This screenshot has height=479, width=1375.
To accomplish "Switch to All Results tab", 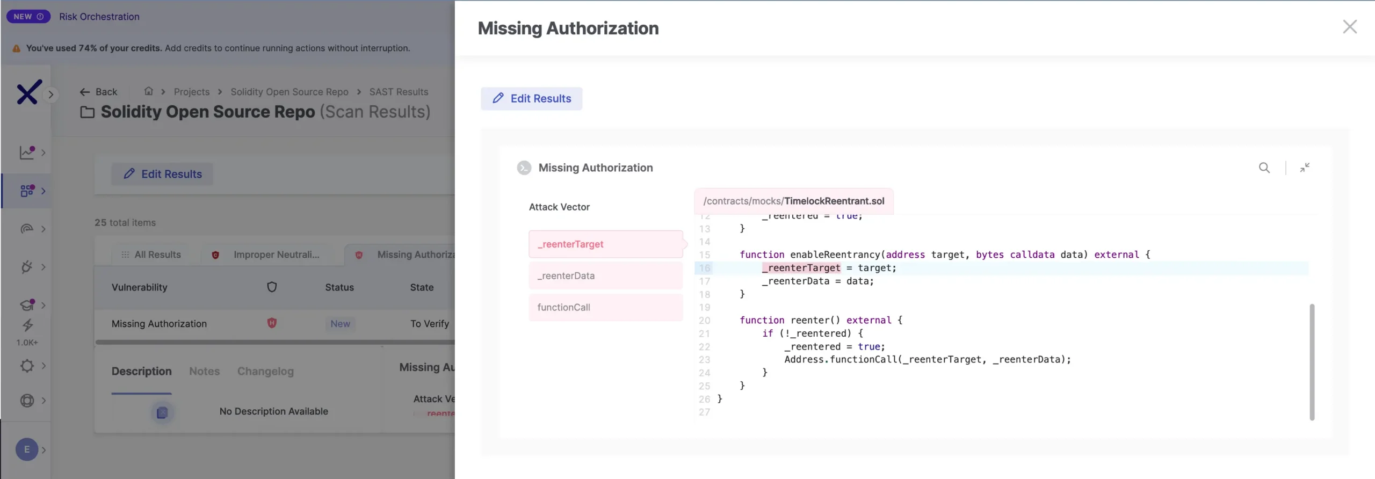I will (151, 255).
